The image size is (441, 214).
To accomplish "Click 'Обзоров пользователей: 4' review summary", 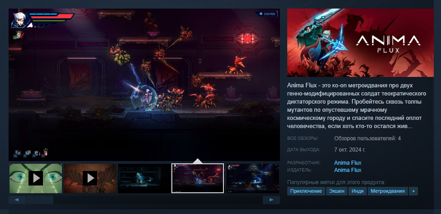I will [367, 138].
